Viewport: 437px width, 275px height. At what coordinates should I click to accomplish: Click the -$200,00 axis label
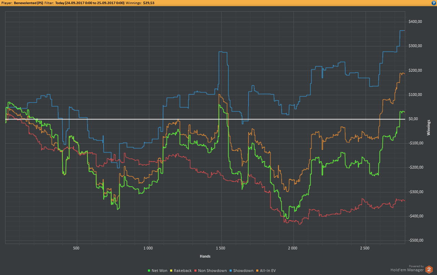[x=416, y=167]
